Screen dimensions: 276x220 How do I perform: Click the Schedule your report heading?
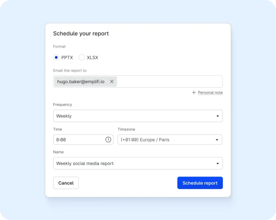81,34
